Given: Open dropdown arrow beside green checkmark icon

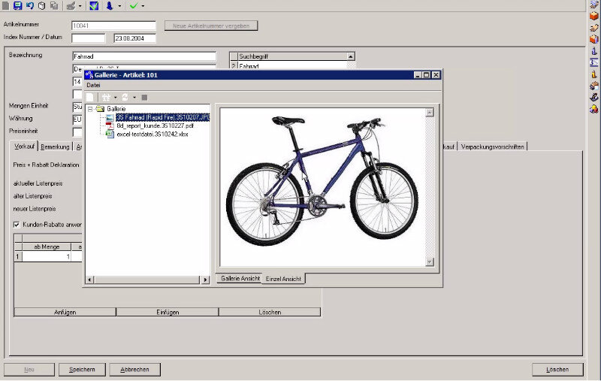Looking at the screenshot, I should [x=143, y=6].
